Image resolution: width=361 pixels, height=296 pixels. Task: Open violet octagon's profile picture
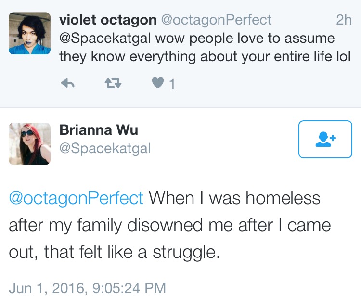coord(29,33)
